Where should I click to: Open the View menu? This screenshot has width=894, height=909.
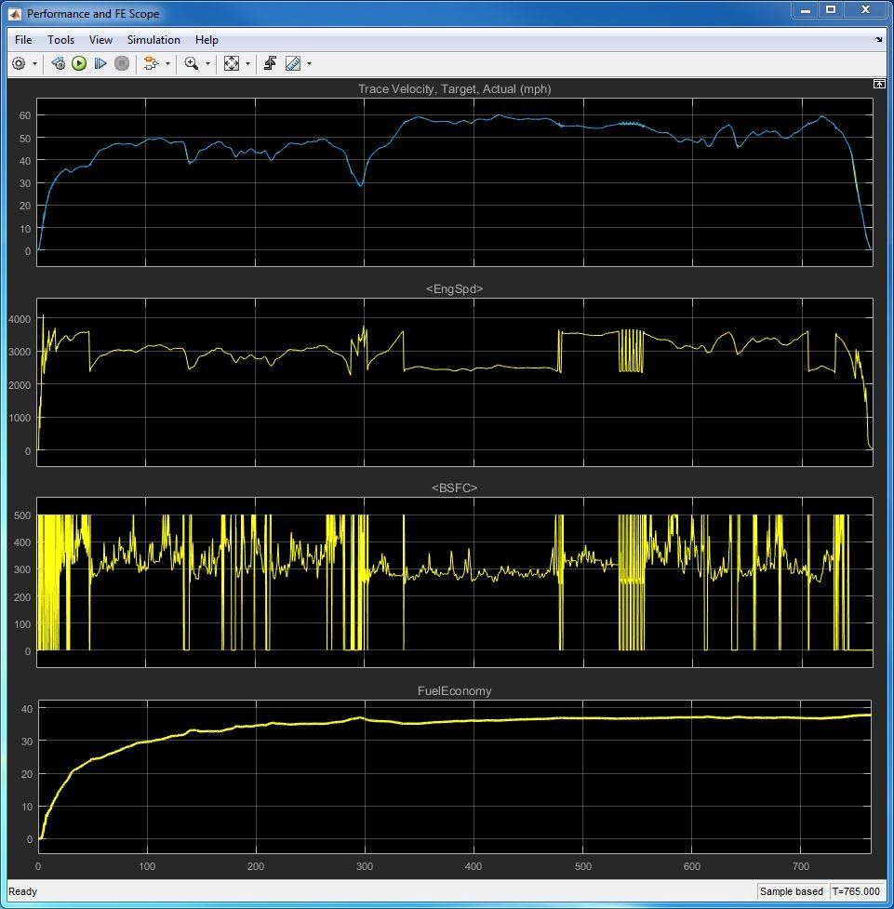click(100, 40)
